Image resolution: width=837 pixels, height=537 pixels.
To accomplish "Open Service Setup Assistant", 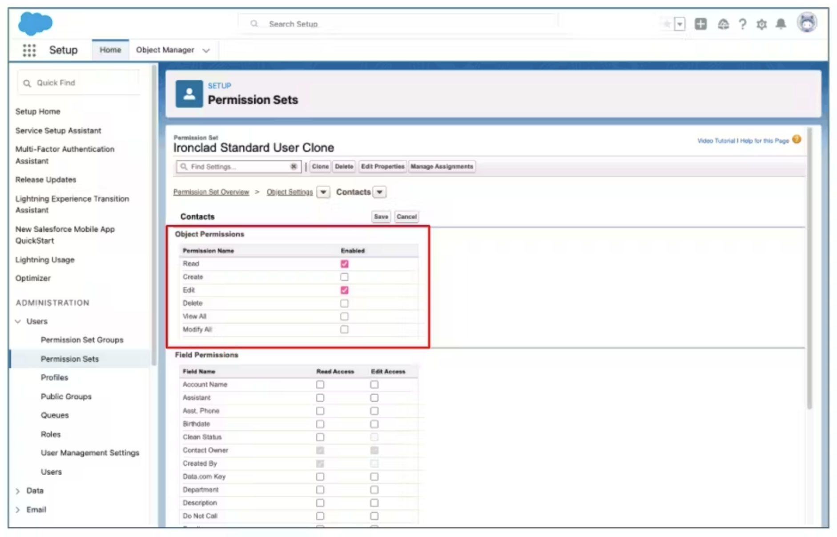I will (58, 131).
